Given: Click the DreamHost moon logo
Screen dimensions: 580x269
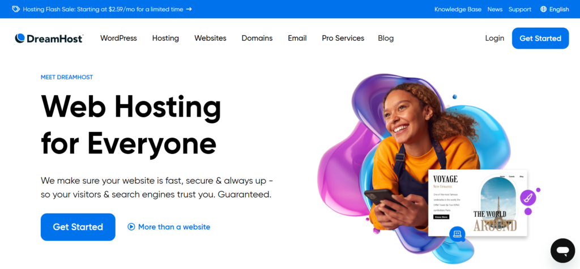Looking at the screenshot, I should tap(20, 38).
